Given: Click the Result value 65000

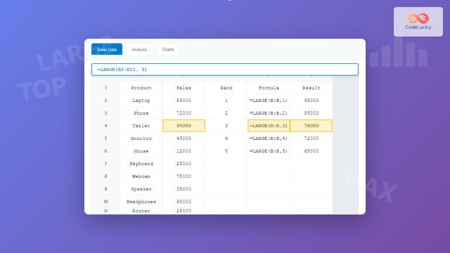Looking at the screenshot, I should pos(311,151).
